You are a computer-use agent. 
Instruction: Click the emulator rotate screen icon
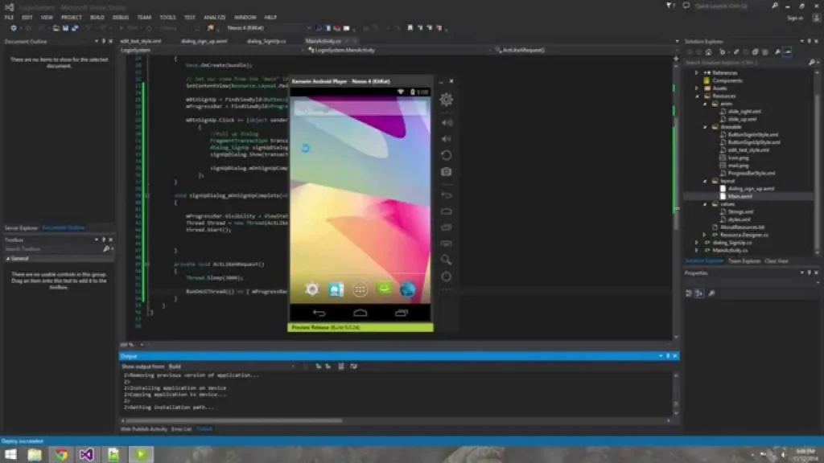447,155
